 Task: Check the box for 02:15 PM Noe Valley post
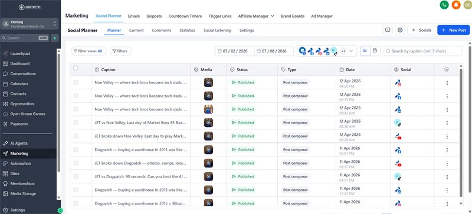click(76, 96)
